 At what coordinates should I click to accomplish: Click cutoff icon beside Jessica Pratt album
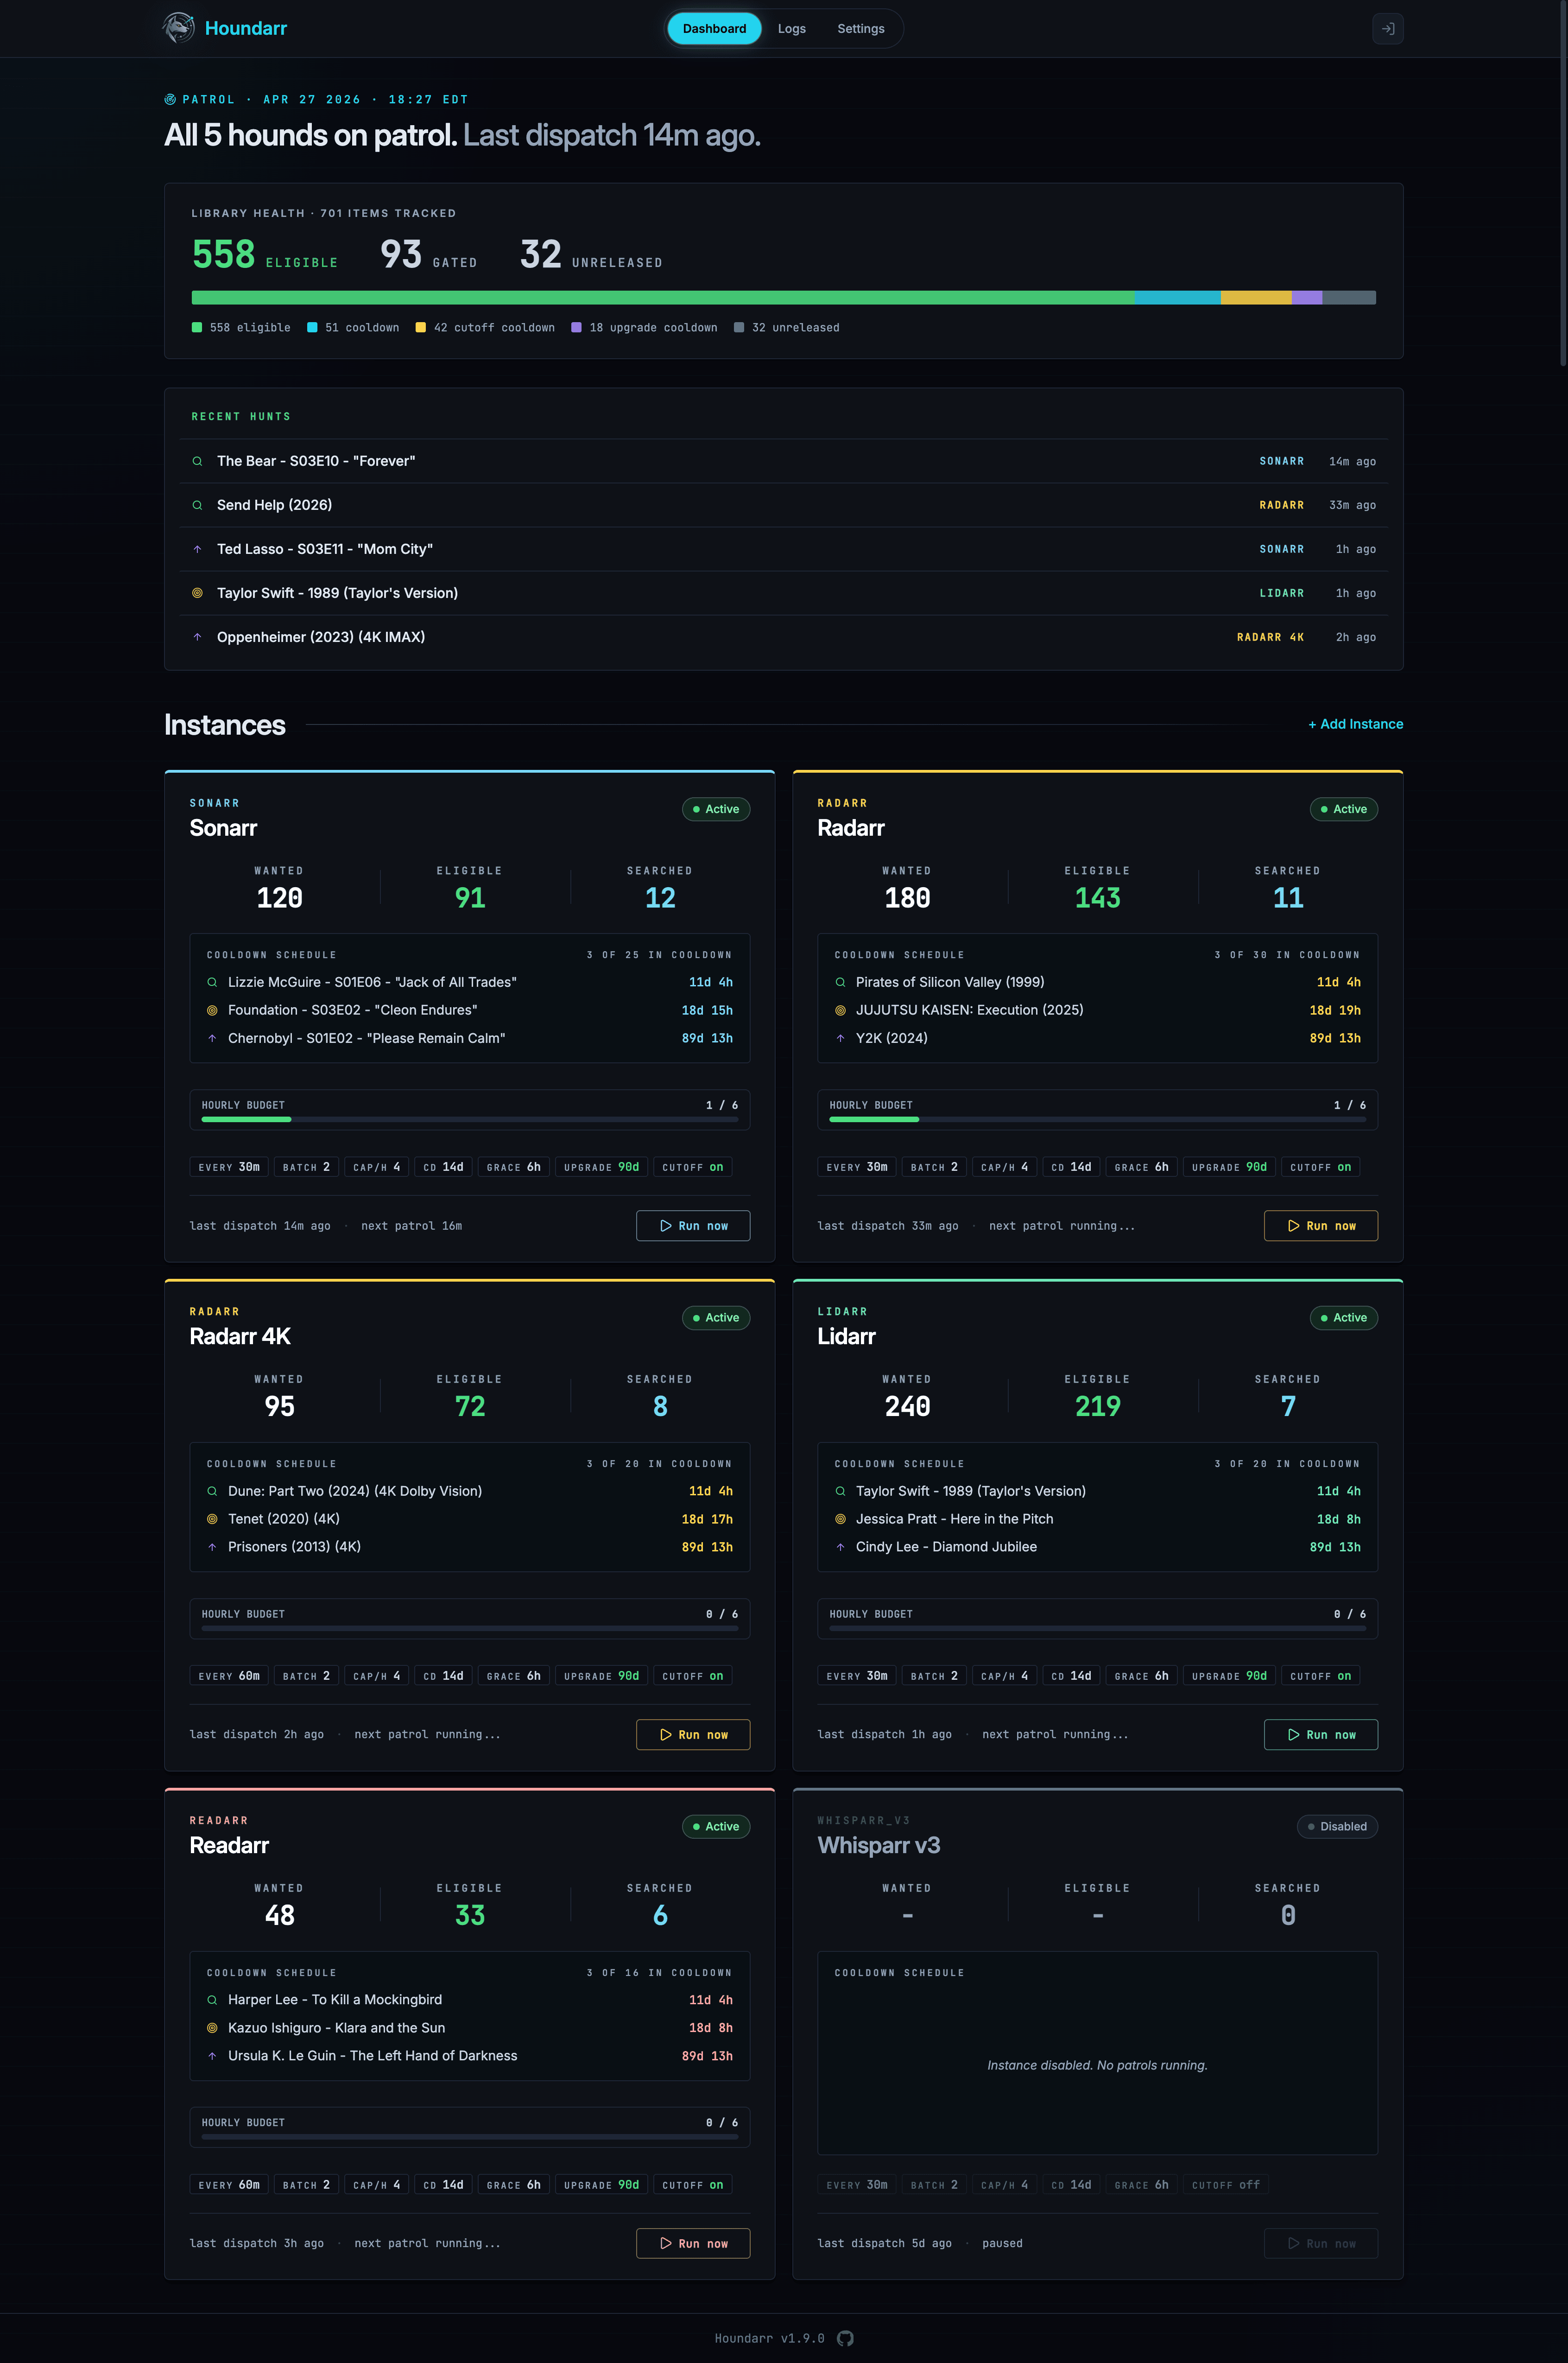click(840, 1518)
